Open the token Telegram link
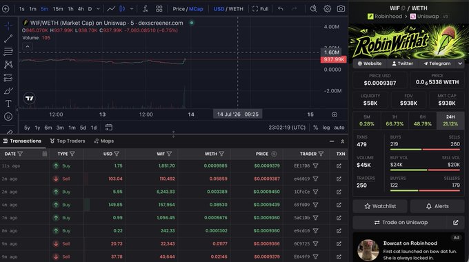 [437, 63]
